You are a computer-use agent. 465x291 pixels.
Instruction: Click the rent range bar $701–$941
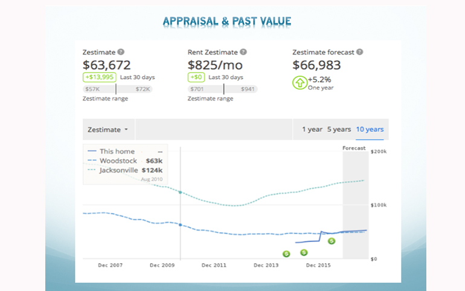(223, 89)
